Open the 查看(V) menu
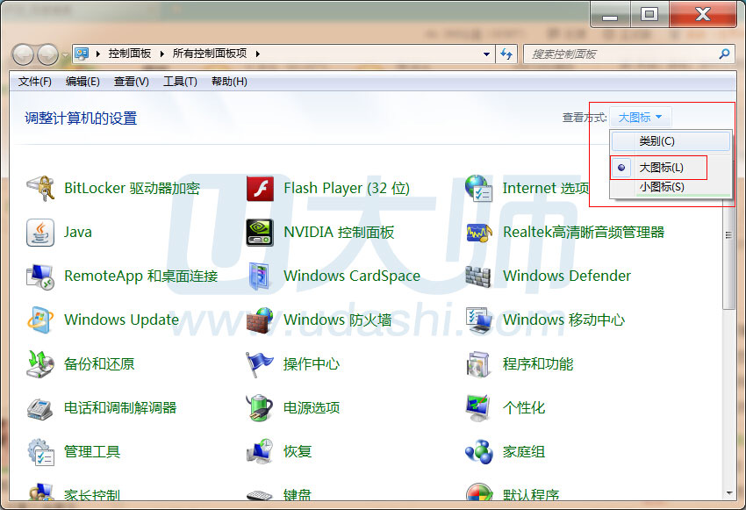Image resolution: width=746 pixels, height=510 pixels. click(131, 82)
